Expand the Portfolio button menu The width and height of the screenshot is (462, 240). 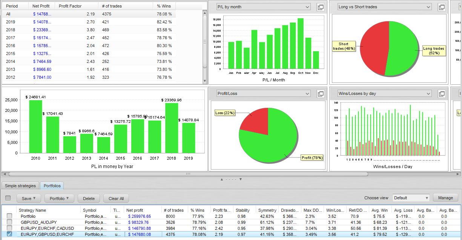click(59, 198)
